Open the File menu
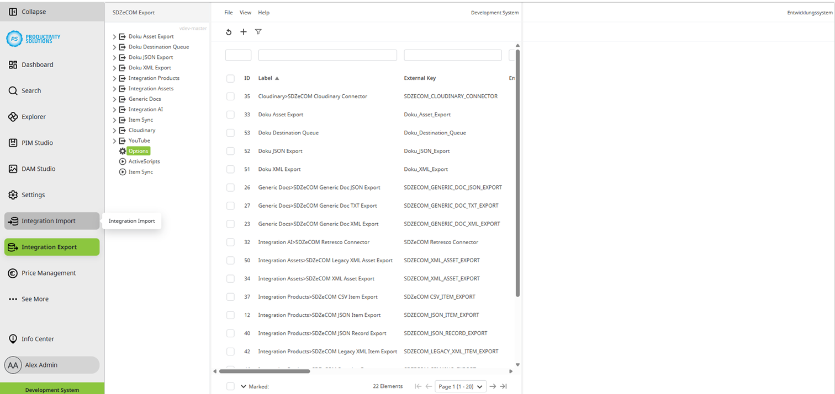The image size is (835, 394). (x=228, y=12)
